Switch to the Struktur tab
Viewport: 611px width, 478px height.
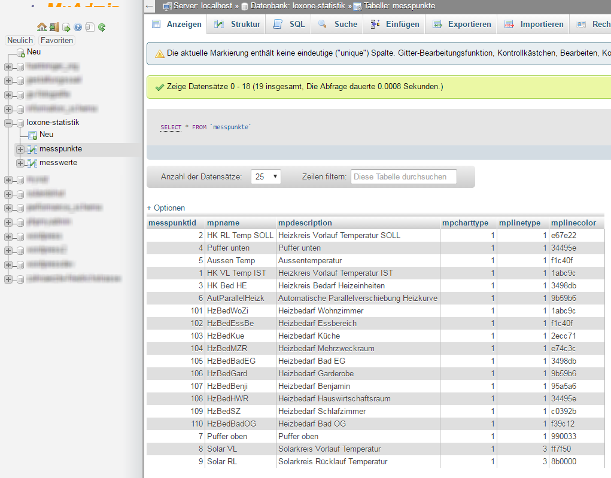[238, 25]
